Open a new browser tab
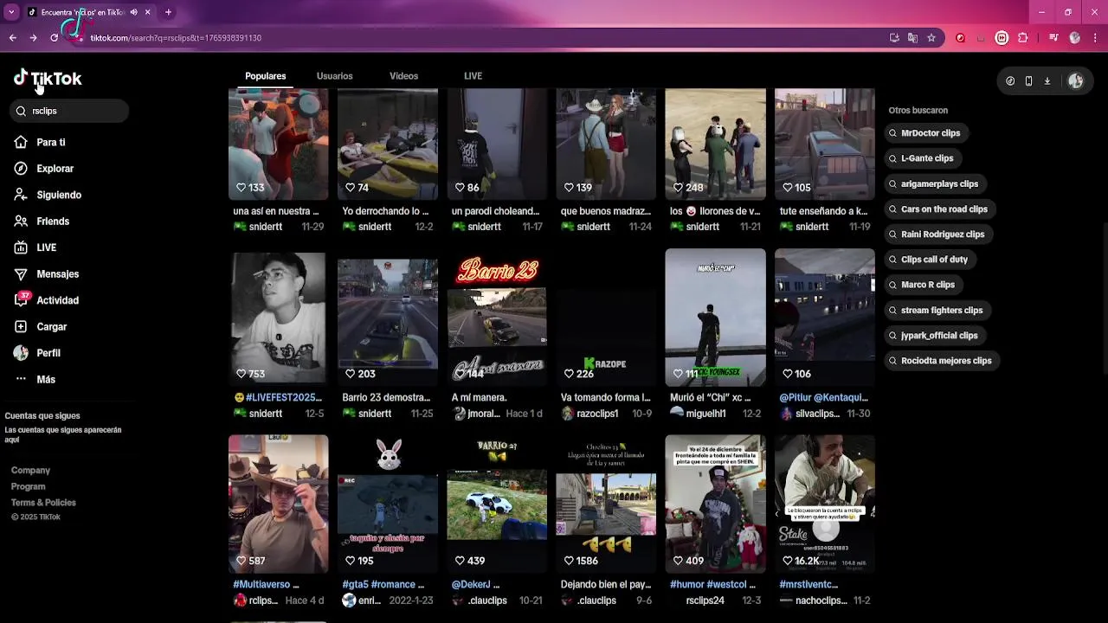 pos(168,12)
